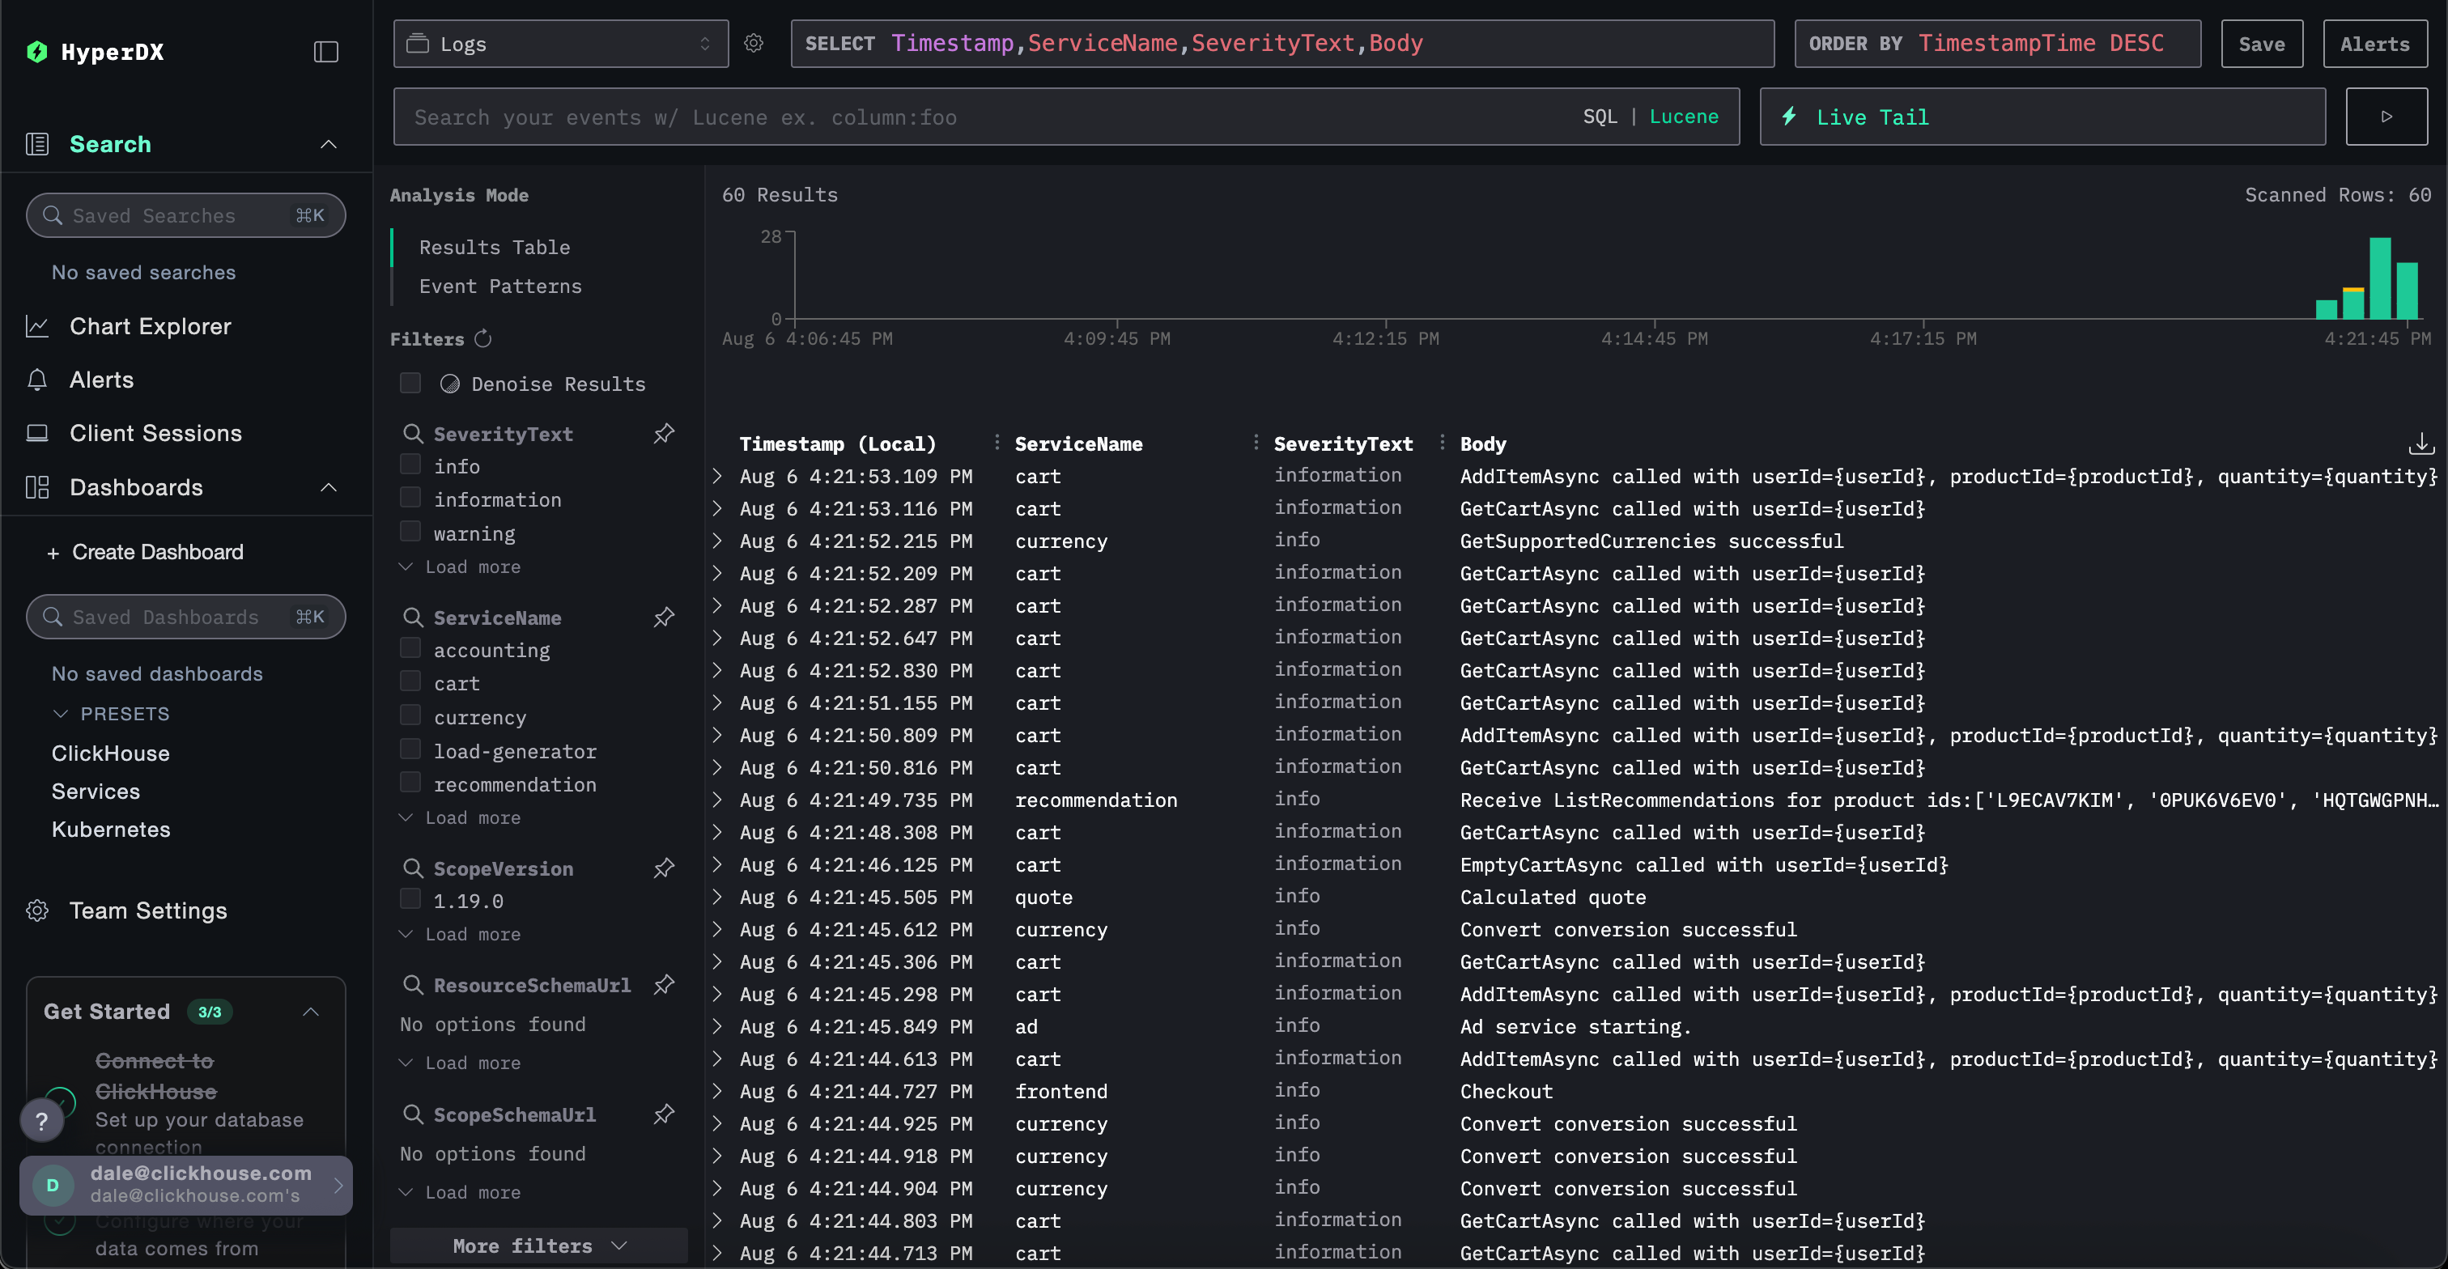
Task: Open Chart Explorer from the sidebar
Action: (150, 326)
